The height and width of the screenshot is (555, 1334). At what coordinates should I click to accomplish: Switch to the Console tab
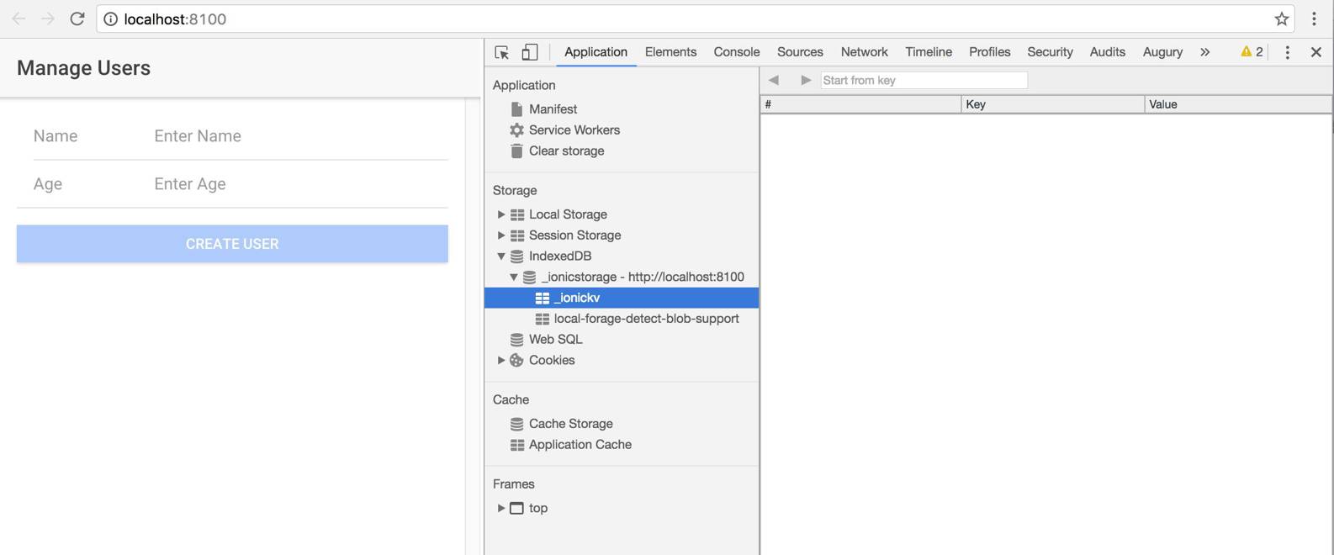click(x=737, y=52)
